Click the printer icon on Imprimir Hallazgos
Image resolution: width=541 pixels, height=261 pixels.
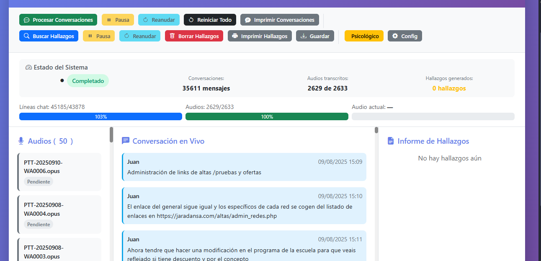235,36
